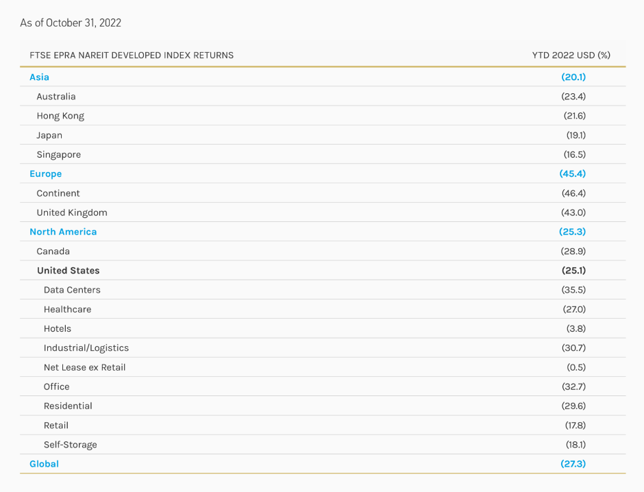Click the United States row label
Screen dimensions: 644x492
point(68,270)
